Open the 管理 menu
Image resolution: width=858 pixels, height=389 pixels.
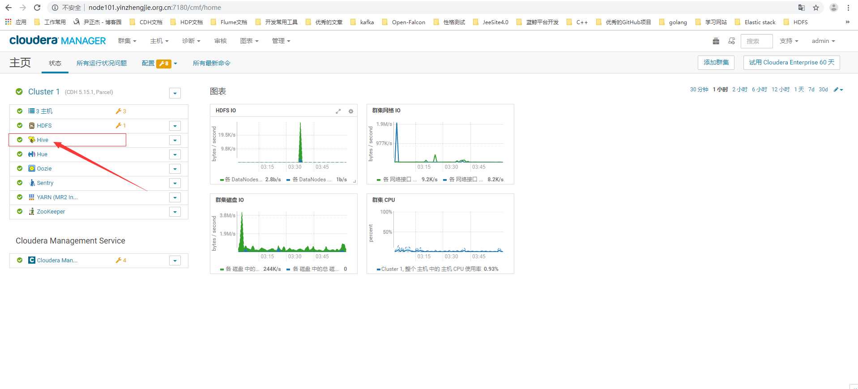(281, 41)
